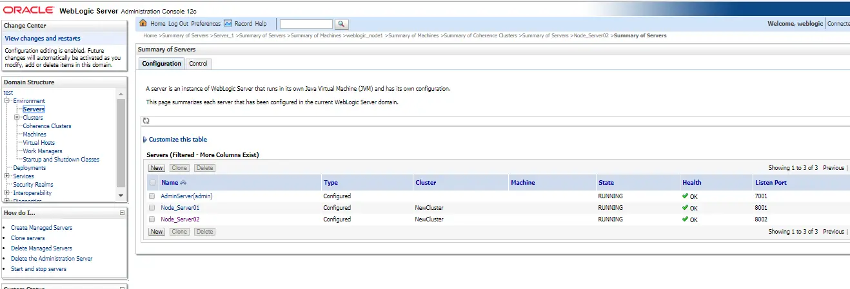Click the Delete button below the table
This screenshot has width=850, height=289.
coord(204,232)
